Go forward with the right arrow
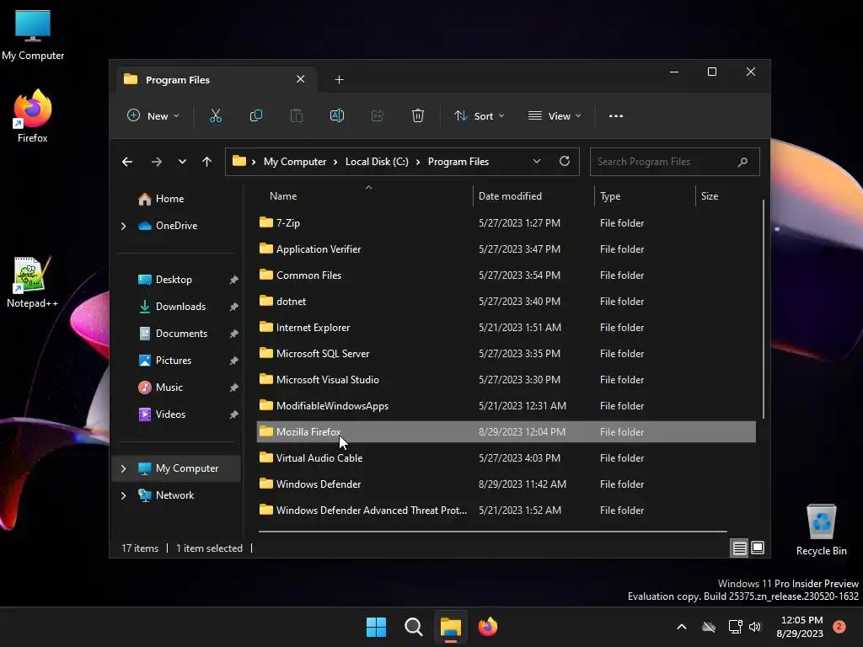 click(x=156, y=162)
